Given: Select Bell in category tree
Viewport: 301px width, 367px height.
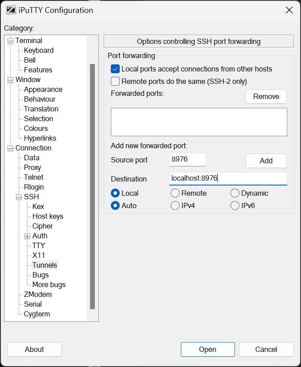Looking at the screenshot, I should [30, 60].
